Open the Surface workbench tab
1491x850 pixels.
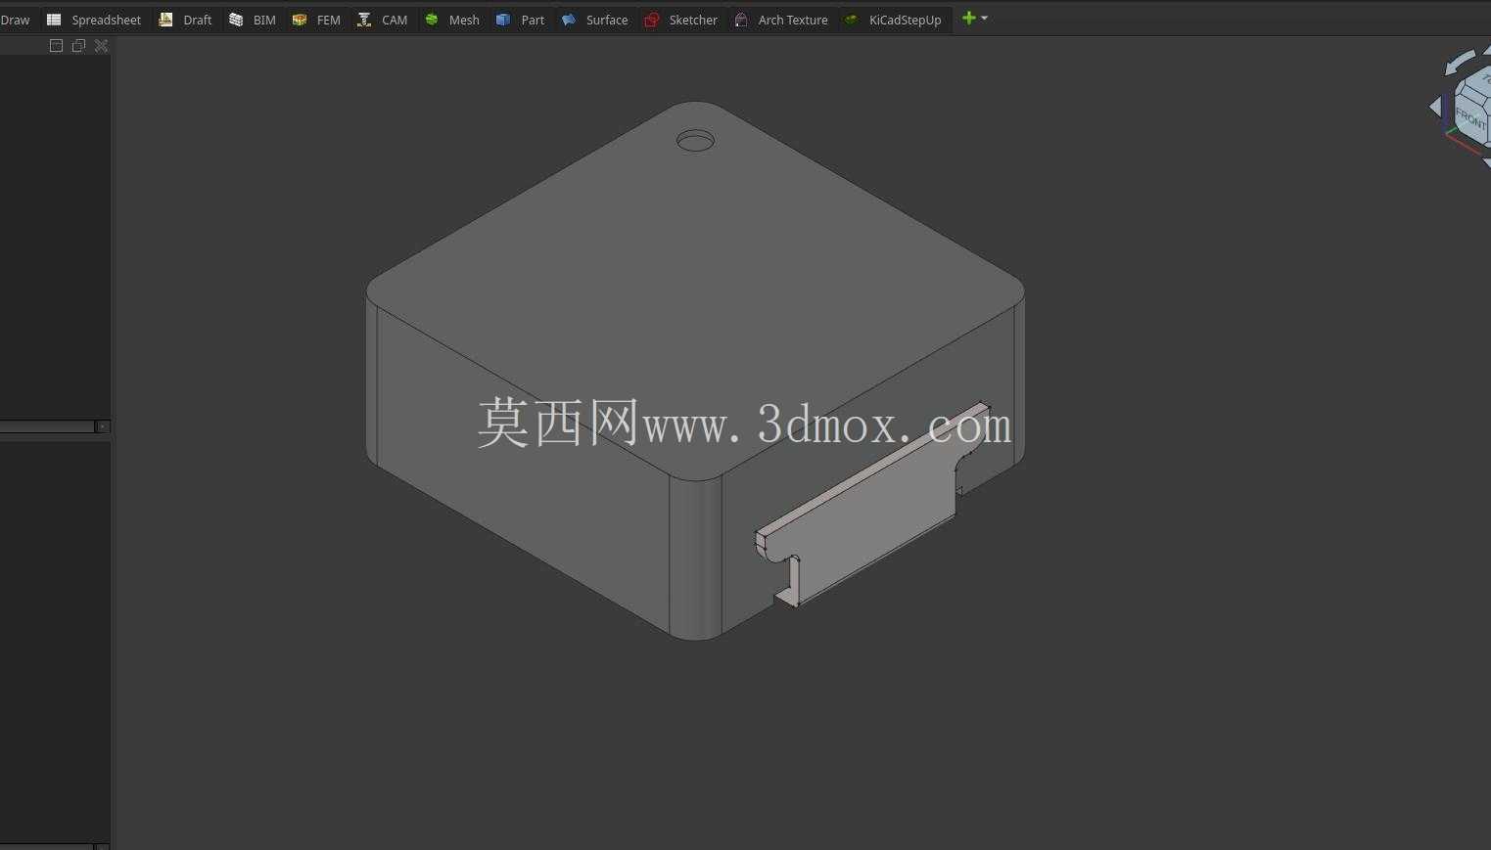coord(594,20)
